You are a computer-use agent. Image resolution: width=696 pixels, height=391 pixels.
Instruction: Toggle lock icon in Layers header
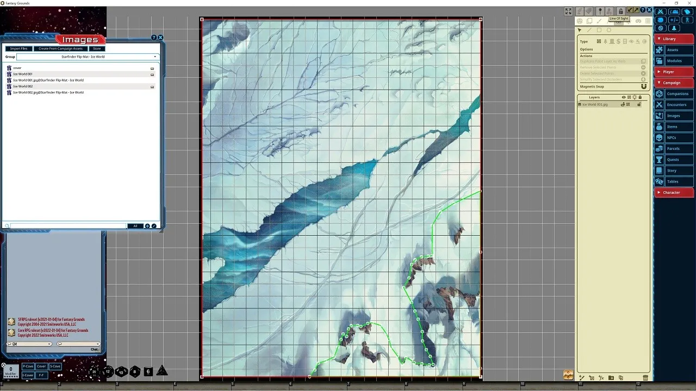(x=640, y=97)
